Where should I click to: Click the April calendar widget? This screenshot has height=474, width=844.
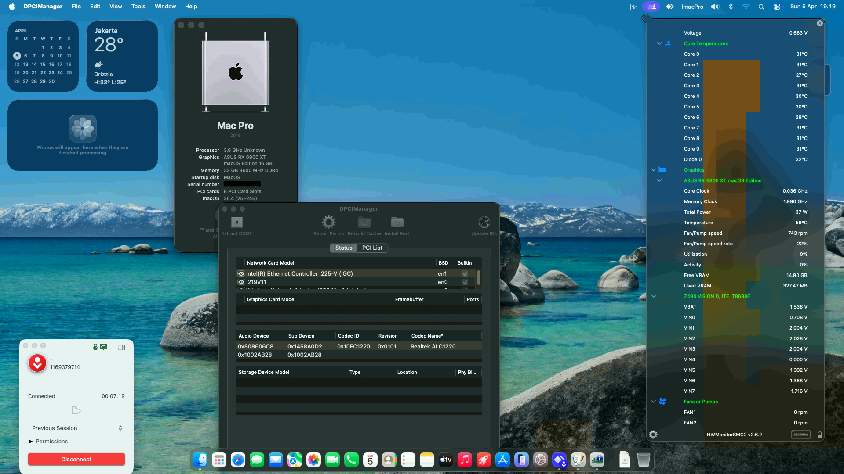coord(43,56)
